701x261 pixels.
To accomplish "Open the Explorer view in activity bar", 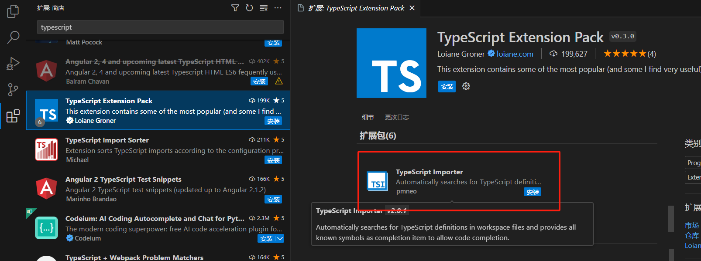I will pos(13,11).
